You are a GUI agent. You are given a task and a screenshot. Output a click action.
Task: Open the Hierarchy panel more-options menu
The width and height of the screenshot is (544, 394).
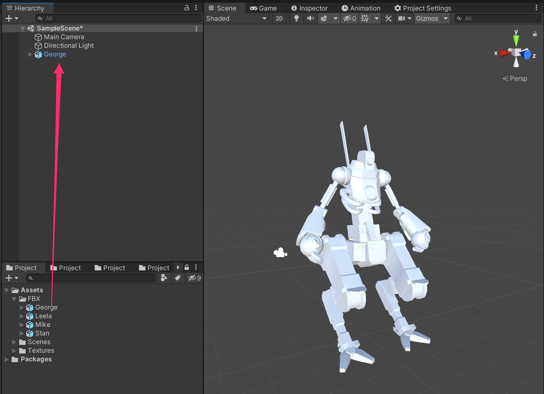click(196, 8)
